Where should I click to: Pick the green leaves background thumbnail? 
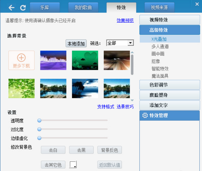pyautogui.click(x=21, y=88)
